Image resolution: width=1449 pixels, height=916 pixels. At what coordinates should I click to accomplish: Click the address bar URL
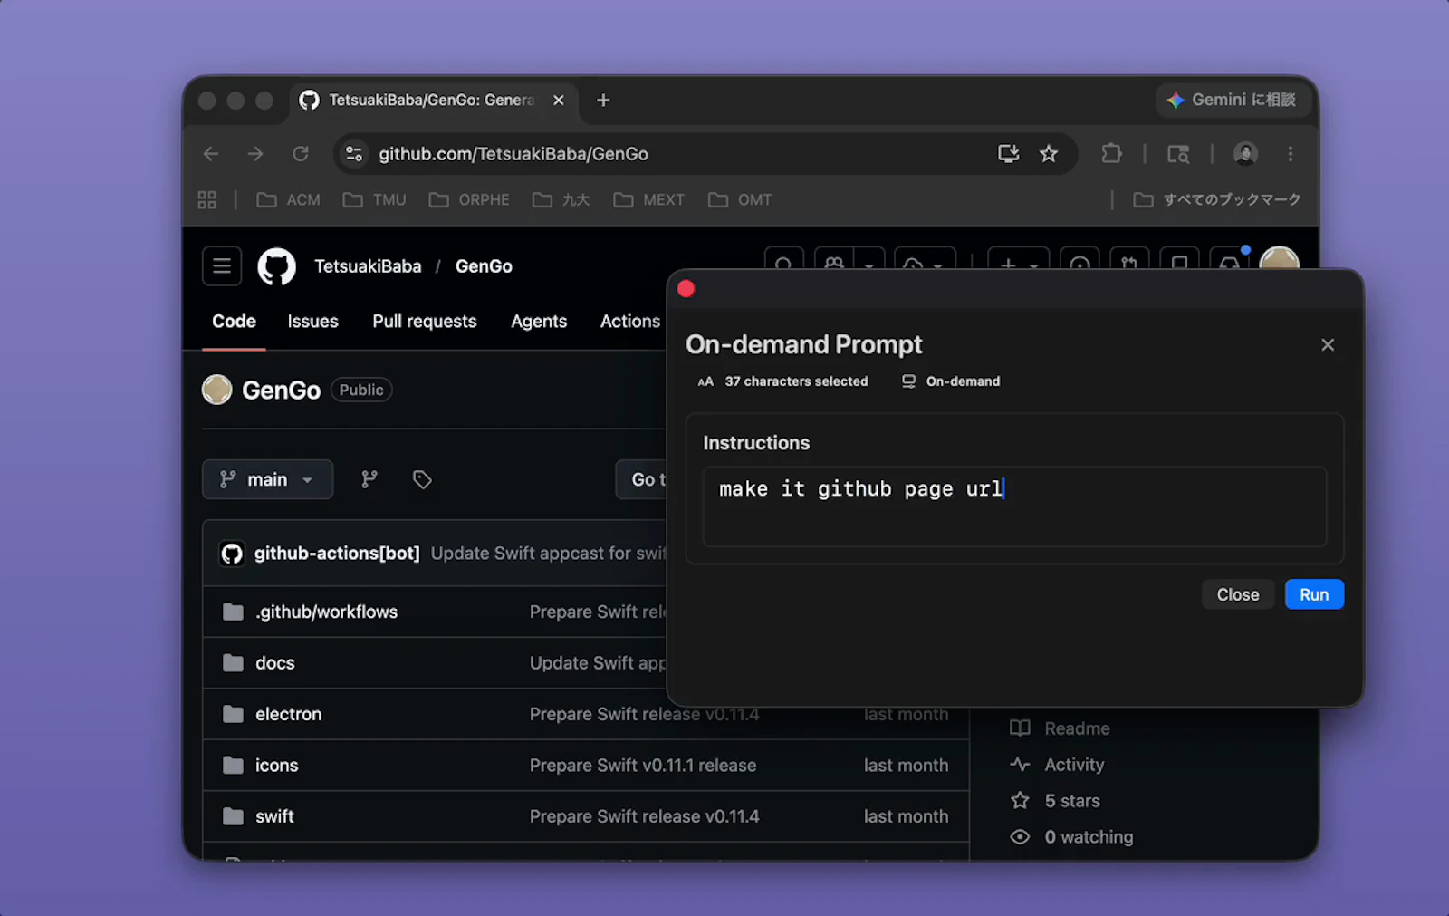tap(513, 154)
